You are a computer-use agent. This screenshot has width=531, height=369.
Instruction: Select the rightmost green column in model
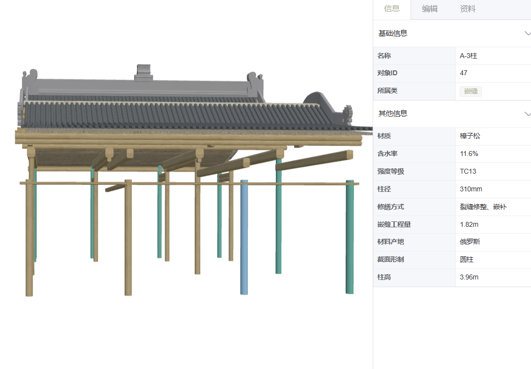pos(350,237)
